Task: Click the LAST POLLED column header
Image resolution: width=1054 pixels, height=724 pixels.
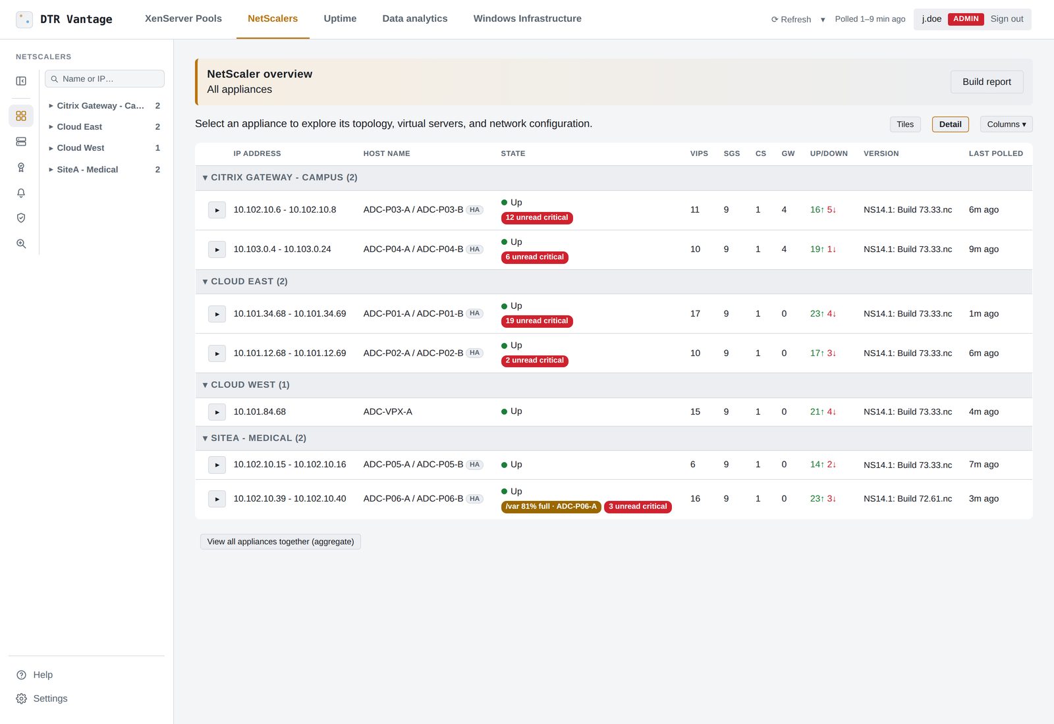Action: point(996,153)
